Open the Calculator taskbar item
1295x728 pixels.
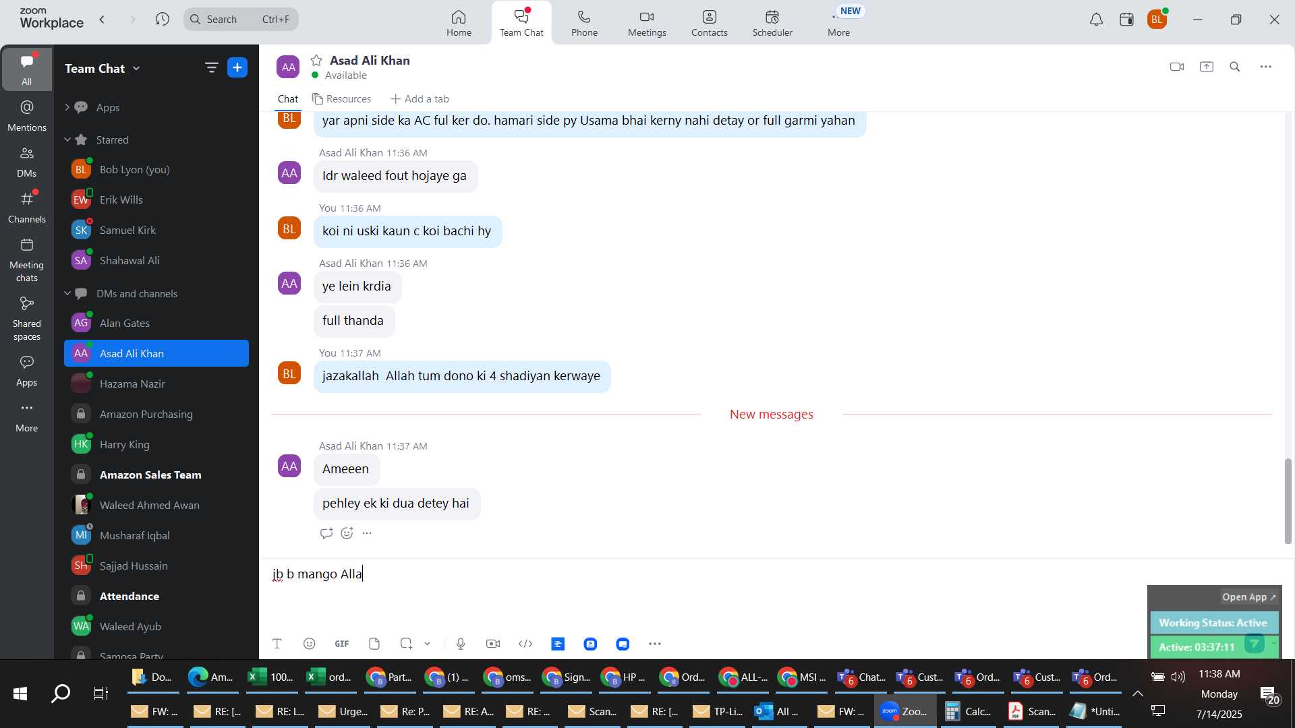click(969, 712)
